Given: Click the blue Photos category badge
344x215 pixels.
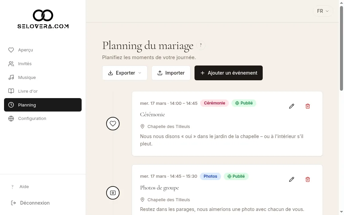Looking at the screenshot, I should coord(210,176).
